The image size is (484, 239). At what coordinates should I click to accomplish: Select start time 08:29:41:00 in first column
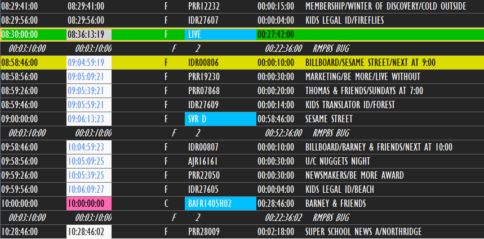coord(20,6)
